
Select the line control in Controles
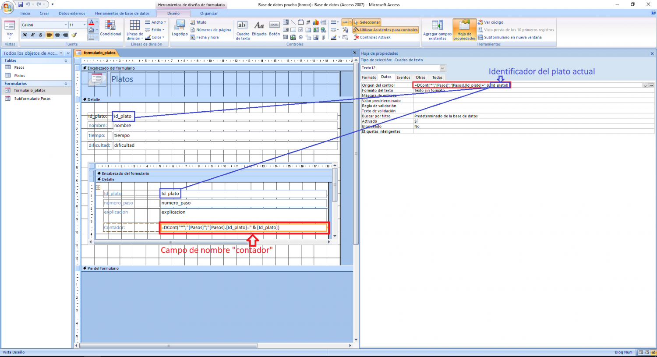[293, 22]
